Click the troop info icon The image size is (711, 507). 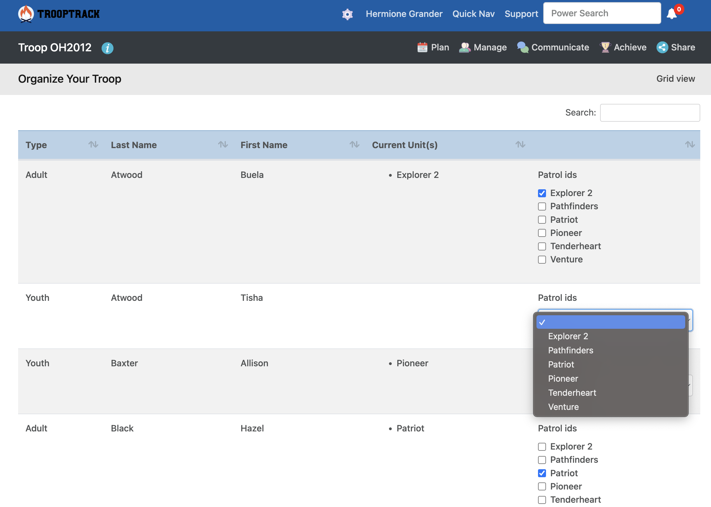pos(107,48)
